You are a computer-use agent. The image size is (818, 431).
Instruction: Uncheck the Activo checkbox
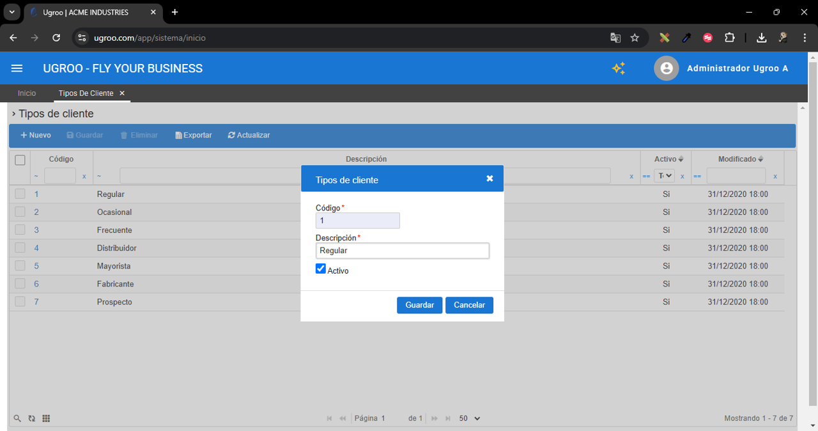pos(321,269)
